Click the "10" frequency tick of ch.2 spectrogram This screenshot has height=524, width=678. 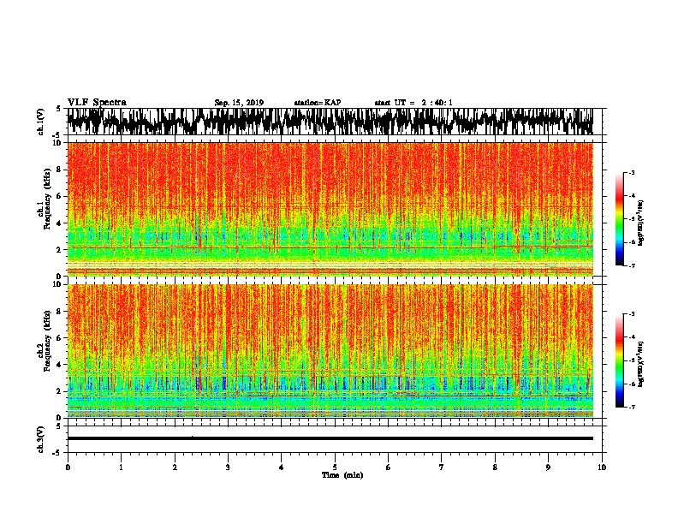[x=57, y=284]
